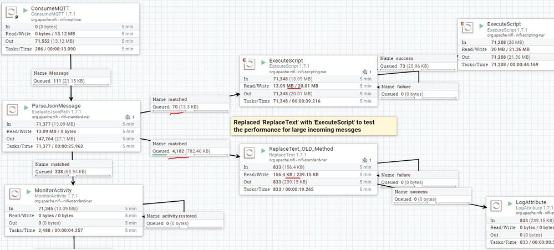Select the activity.restored connection label
554x250 pixels.
click(x=184, y=220)
